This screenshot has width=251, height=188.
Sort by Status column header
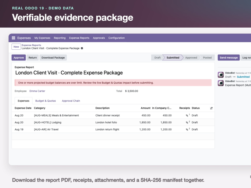196,108
